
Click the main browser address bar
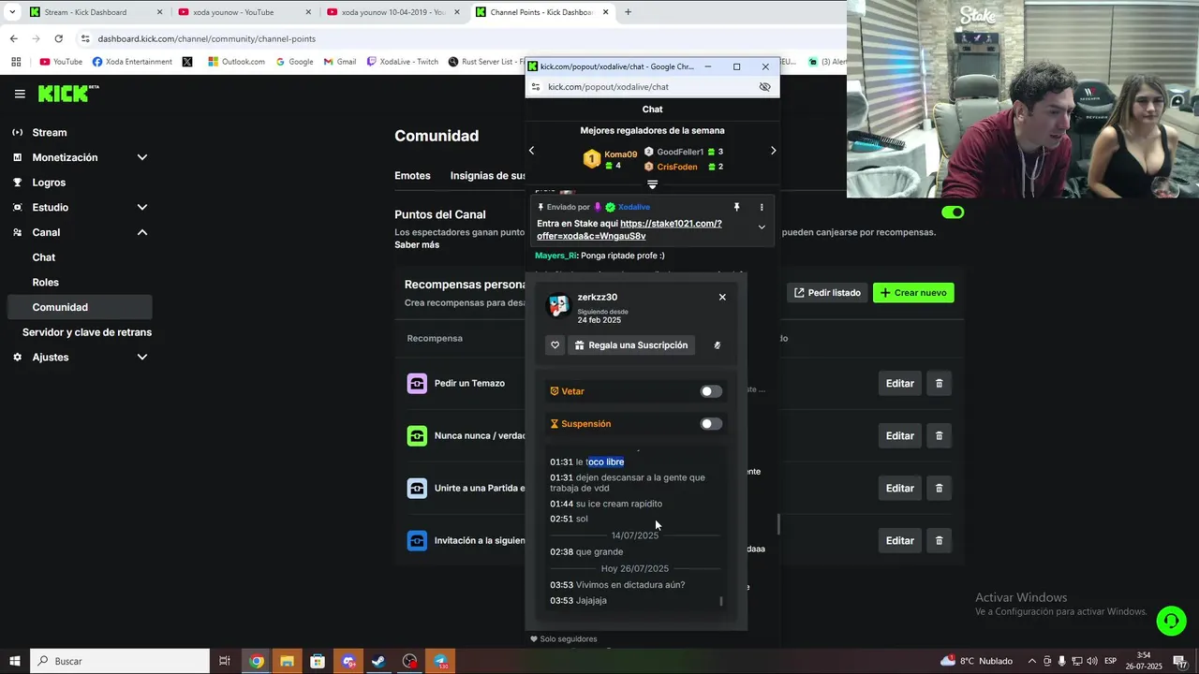click(459, 38)
